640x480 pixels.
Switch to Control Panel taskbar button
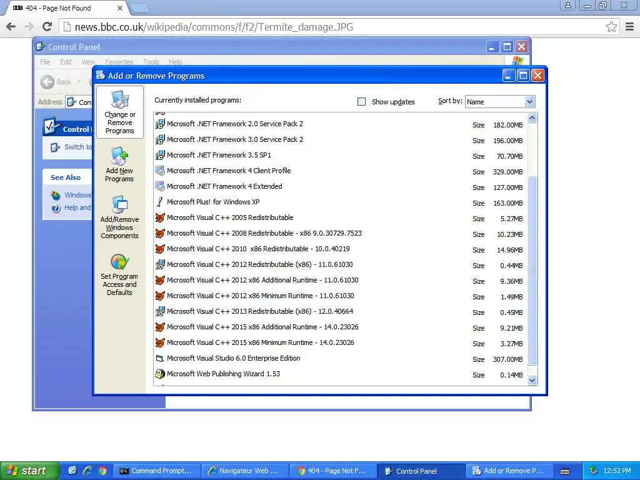[x=421, y=471]
